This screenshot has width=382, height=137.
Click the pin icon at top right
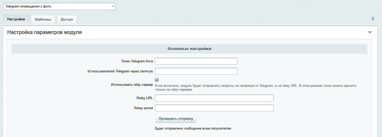pyautogui.click(x=373, y=19)
